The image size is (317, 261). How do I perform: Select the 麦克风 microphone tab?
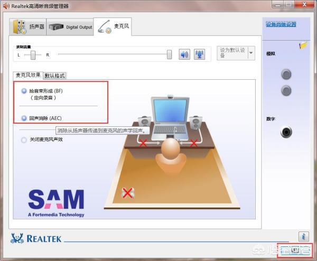pos(113,27)
